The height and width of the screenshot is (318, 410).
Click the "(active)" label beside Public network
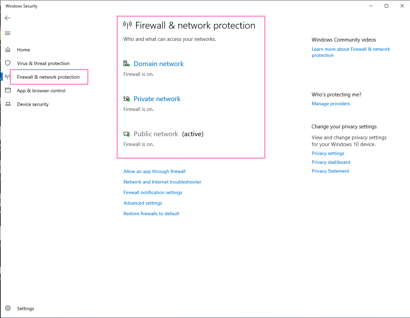coord(193,134)
